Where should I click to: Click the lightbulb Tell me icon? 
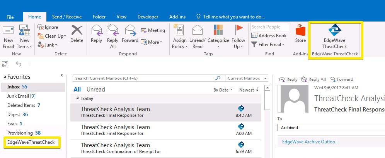click(x=198, y=17)
